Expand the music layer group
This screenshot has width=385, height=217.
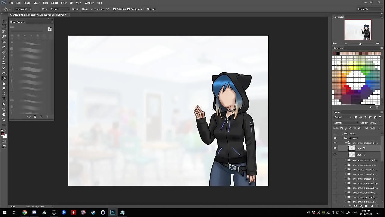click(x=342, y=134)
